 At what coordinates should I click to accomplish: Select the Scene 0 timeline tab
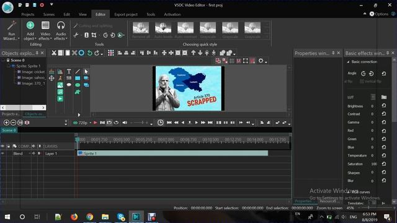9,130
